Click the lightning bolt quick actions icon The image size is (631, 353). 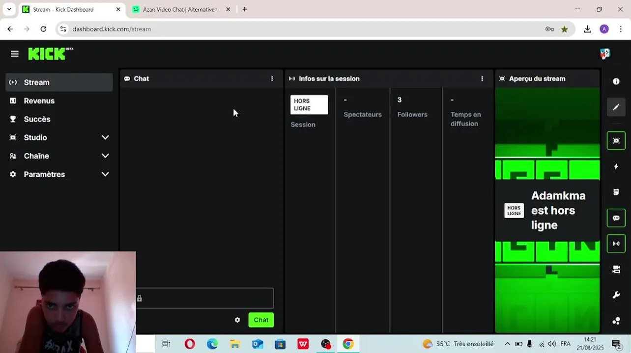tap(616, 167)
